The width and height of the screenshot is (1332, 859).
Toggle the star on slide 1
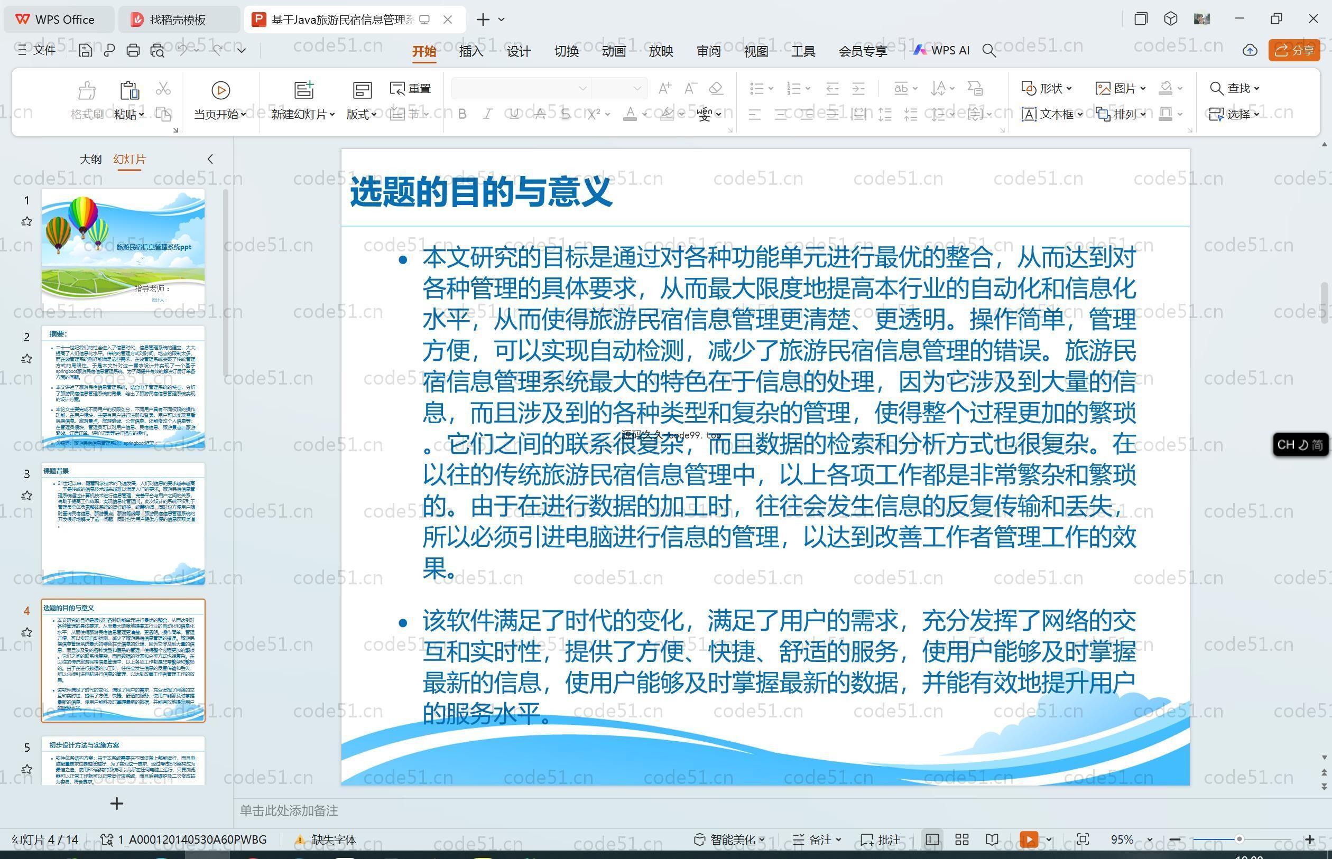pyautogui.click(x=26, y=222)
